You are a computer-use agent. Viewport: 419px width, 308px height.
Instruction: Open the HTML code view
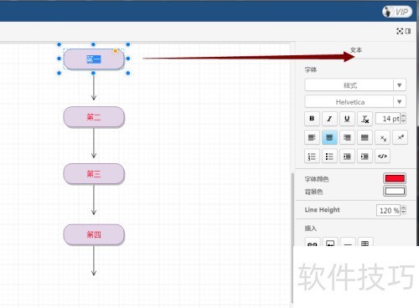pyautogui.click(x=382, y=157)
